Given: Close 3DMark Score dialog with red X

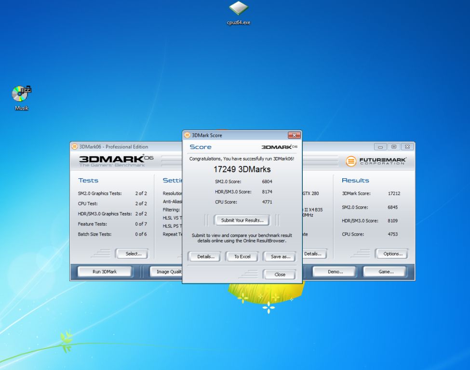Looking at the screenshot, I should click(x=294, y=135).
